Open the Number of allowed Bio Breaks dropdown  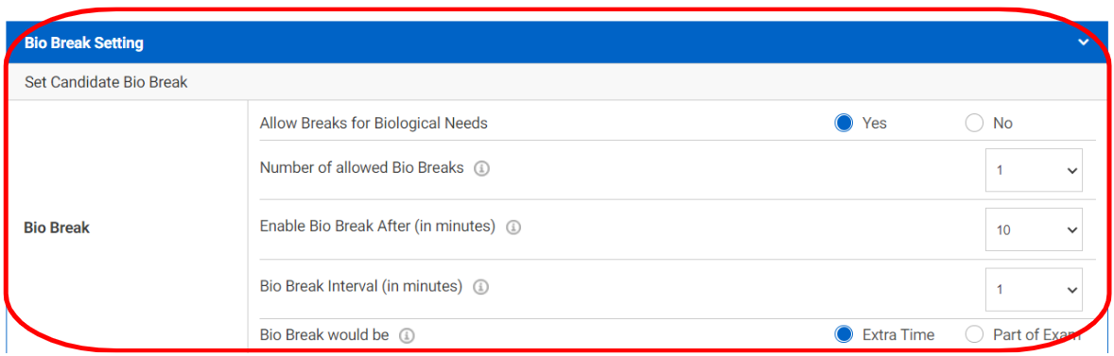(x=1034, y=170)
